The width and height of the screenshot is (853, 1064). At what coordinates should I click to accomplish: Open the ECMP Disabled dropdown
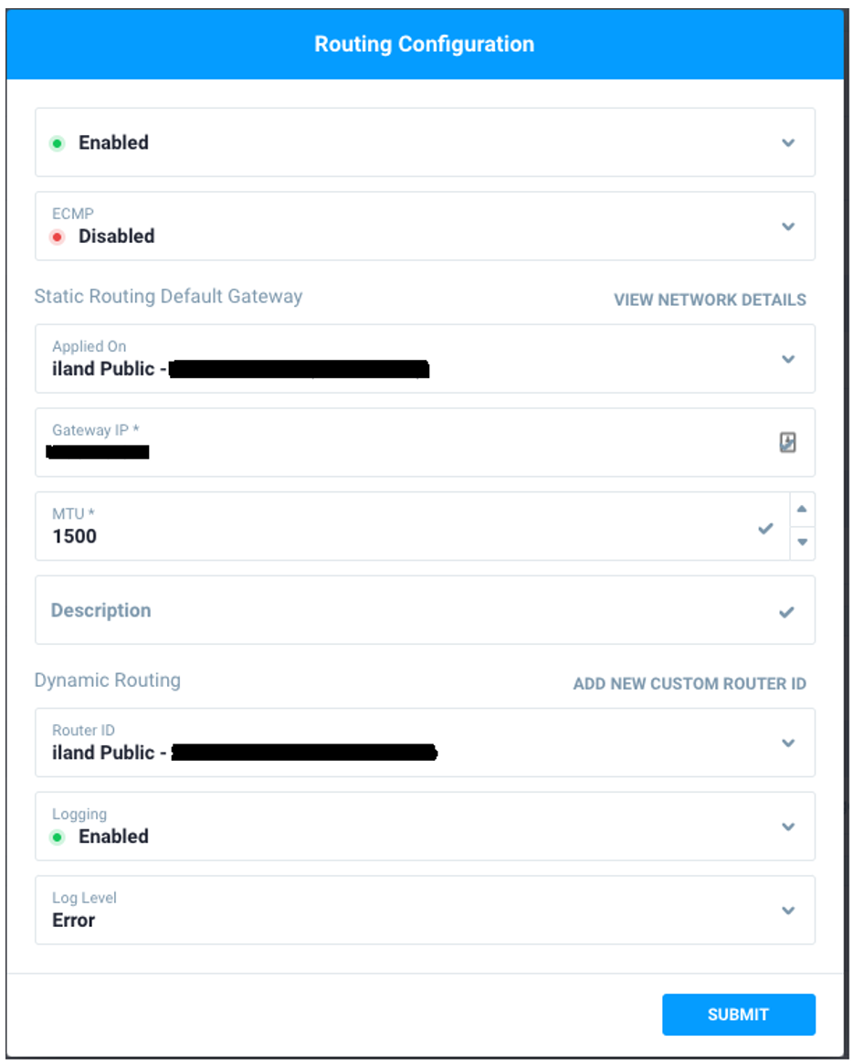point(788,226)
